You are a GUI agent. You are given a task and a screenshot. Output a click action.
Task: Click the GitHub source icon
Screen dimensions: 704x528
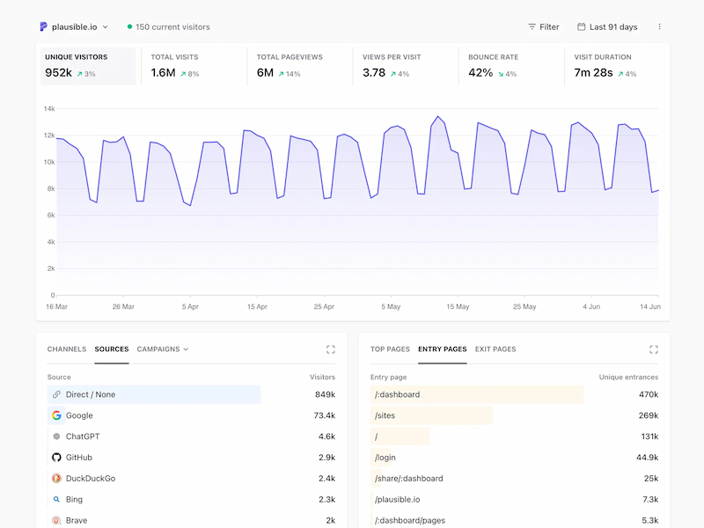click(56, 458)
